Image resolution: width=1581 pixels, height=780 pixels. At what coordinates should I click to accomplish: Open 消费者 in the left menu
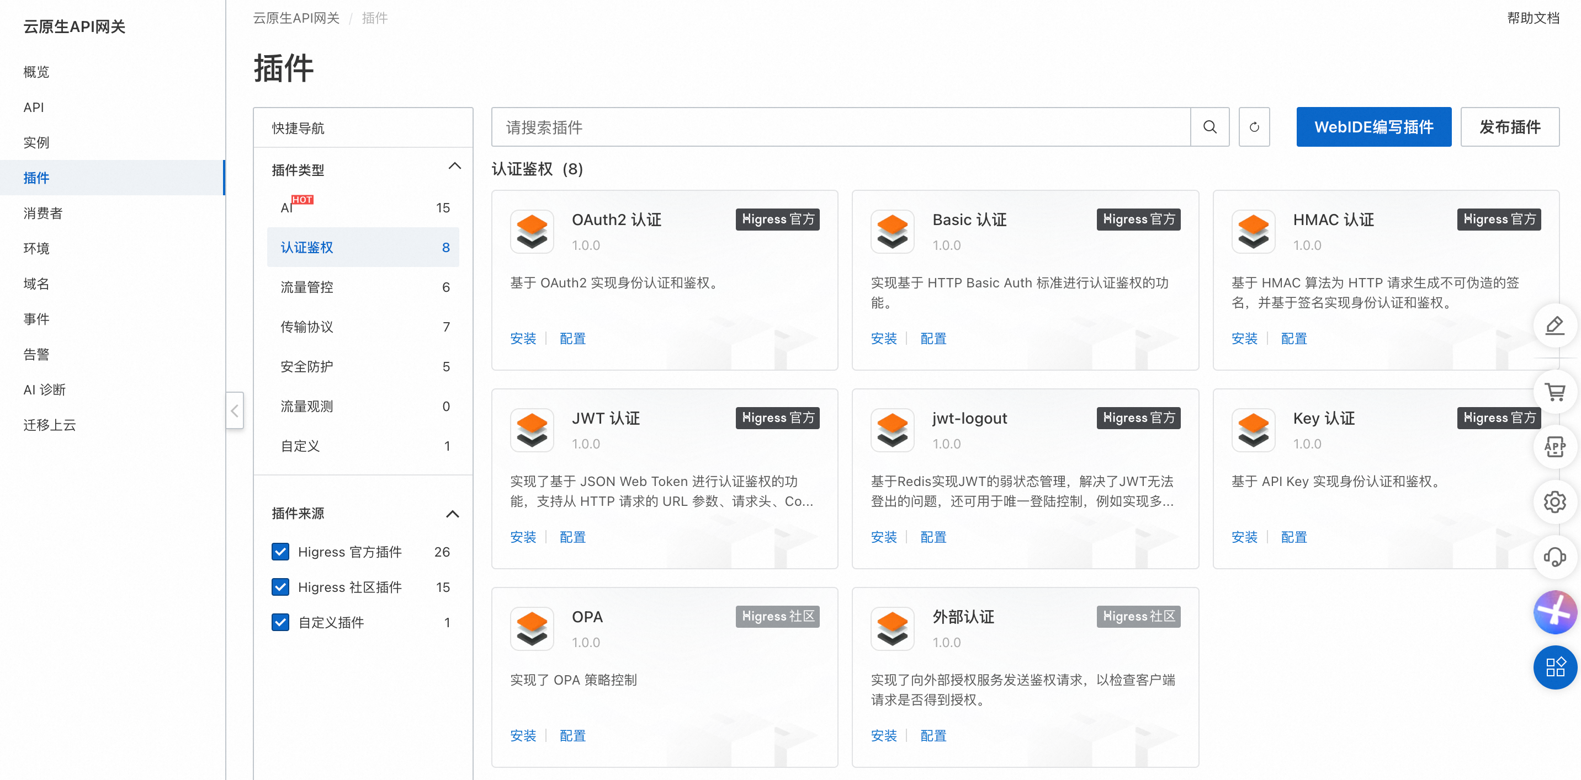click(43, 213)
